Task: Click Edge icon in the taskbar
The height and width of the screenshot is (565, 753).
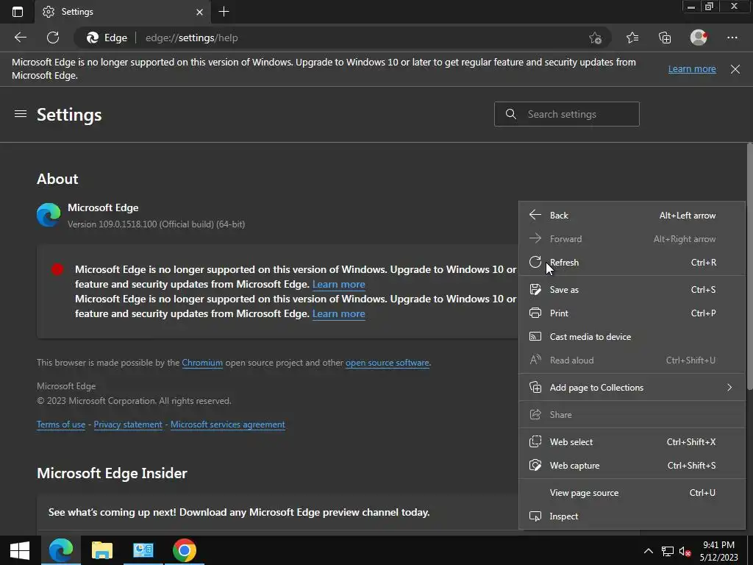Action: coord(61,550)
